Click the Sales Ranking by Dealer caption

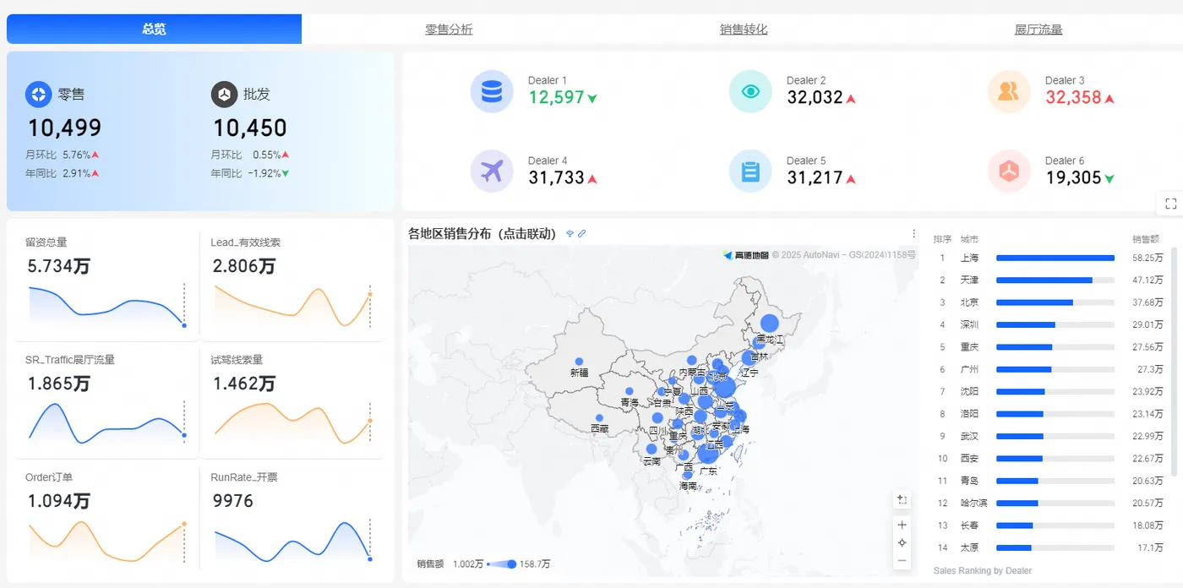(x=983, y=571)
